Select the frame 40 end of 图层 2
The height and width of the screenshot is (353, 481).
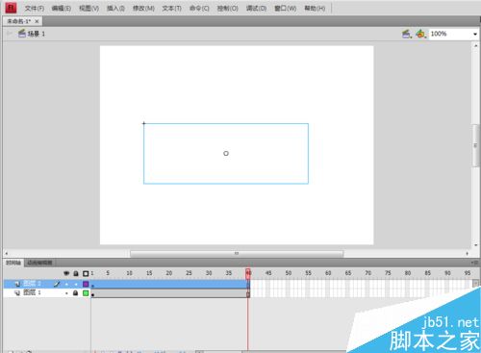click(248, 284)
